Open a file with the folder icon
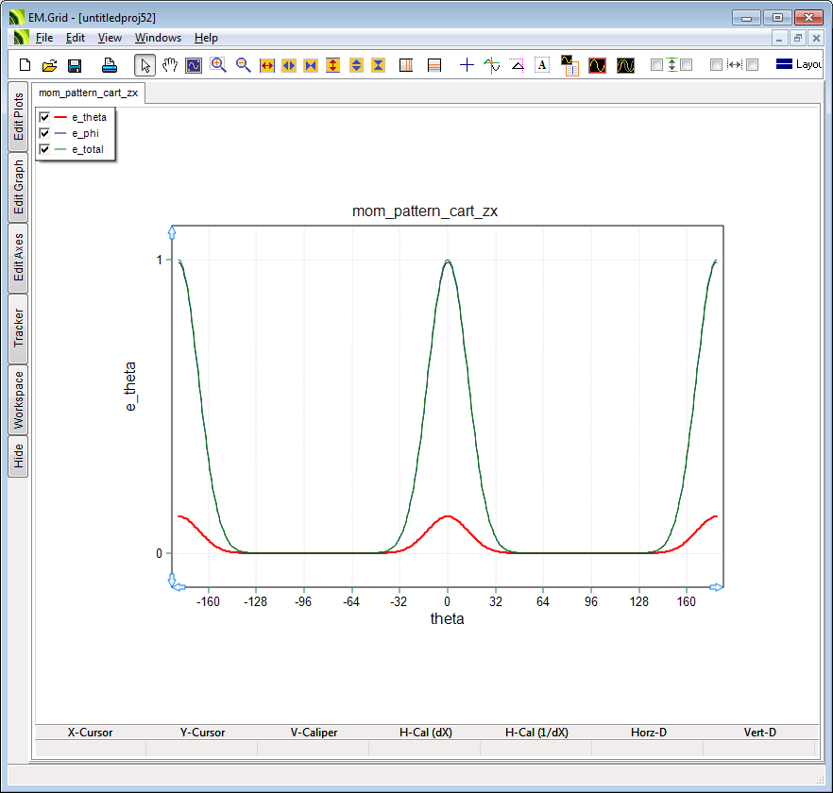This screenshot has width=833, height=793. click(x=50, y=65)
